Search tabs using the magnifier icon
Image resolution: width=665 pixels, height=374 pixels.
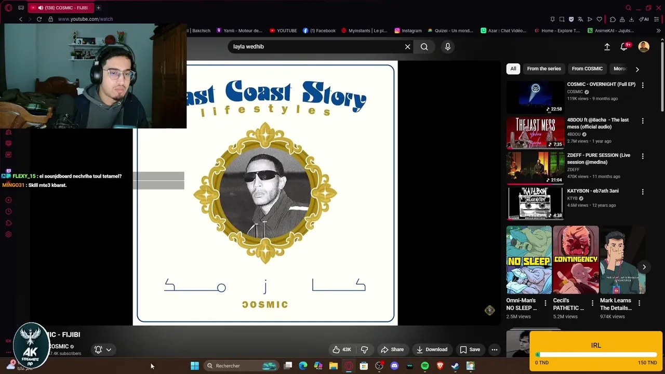[628, 8]
